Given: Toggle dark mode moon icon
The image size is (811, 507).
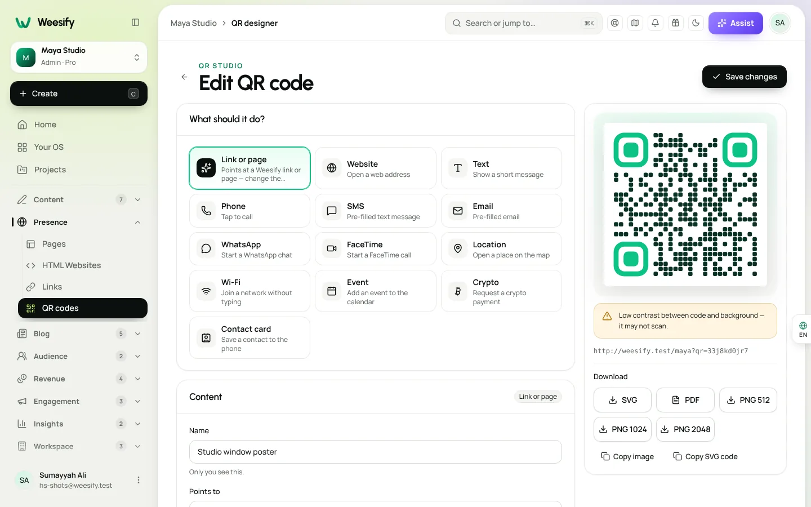Looking at the screenshot, I should click(x=696, y=23).
